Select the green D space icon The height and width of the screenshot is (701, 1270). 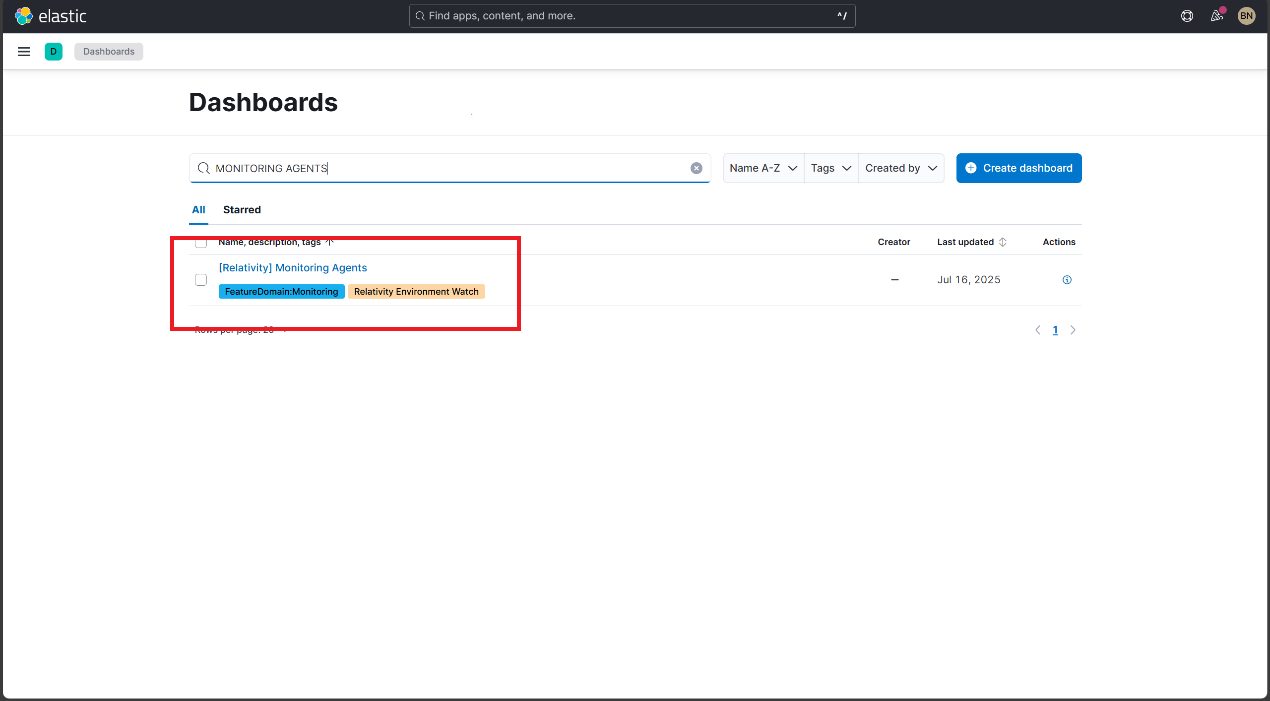coord(54,51)
